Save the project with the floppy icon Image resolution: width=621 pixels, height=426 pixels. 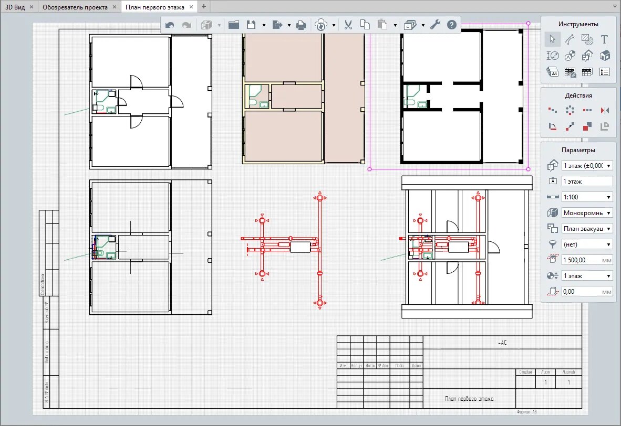(x=251, y=25)
